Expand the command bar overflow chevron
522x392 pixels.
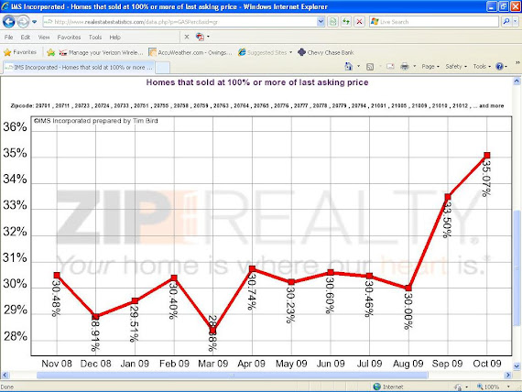517,63
